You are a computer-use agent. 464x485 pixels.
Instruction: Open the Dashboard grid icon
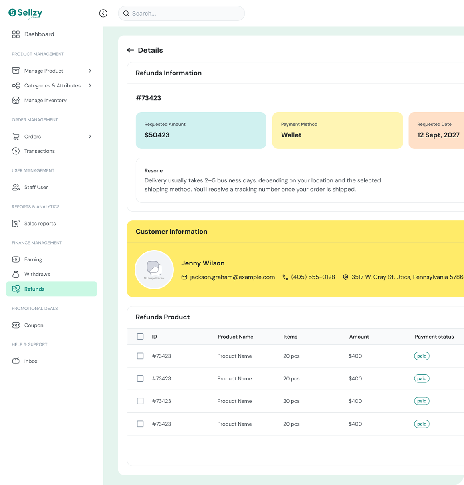16,34
